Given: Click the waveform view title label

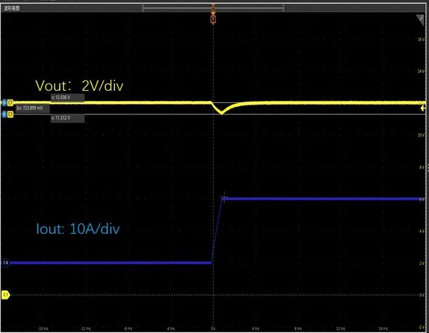Looking at the screenshot, I should pos(13,7).
